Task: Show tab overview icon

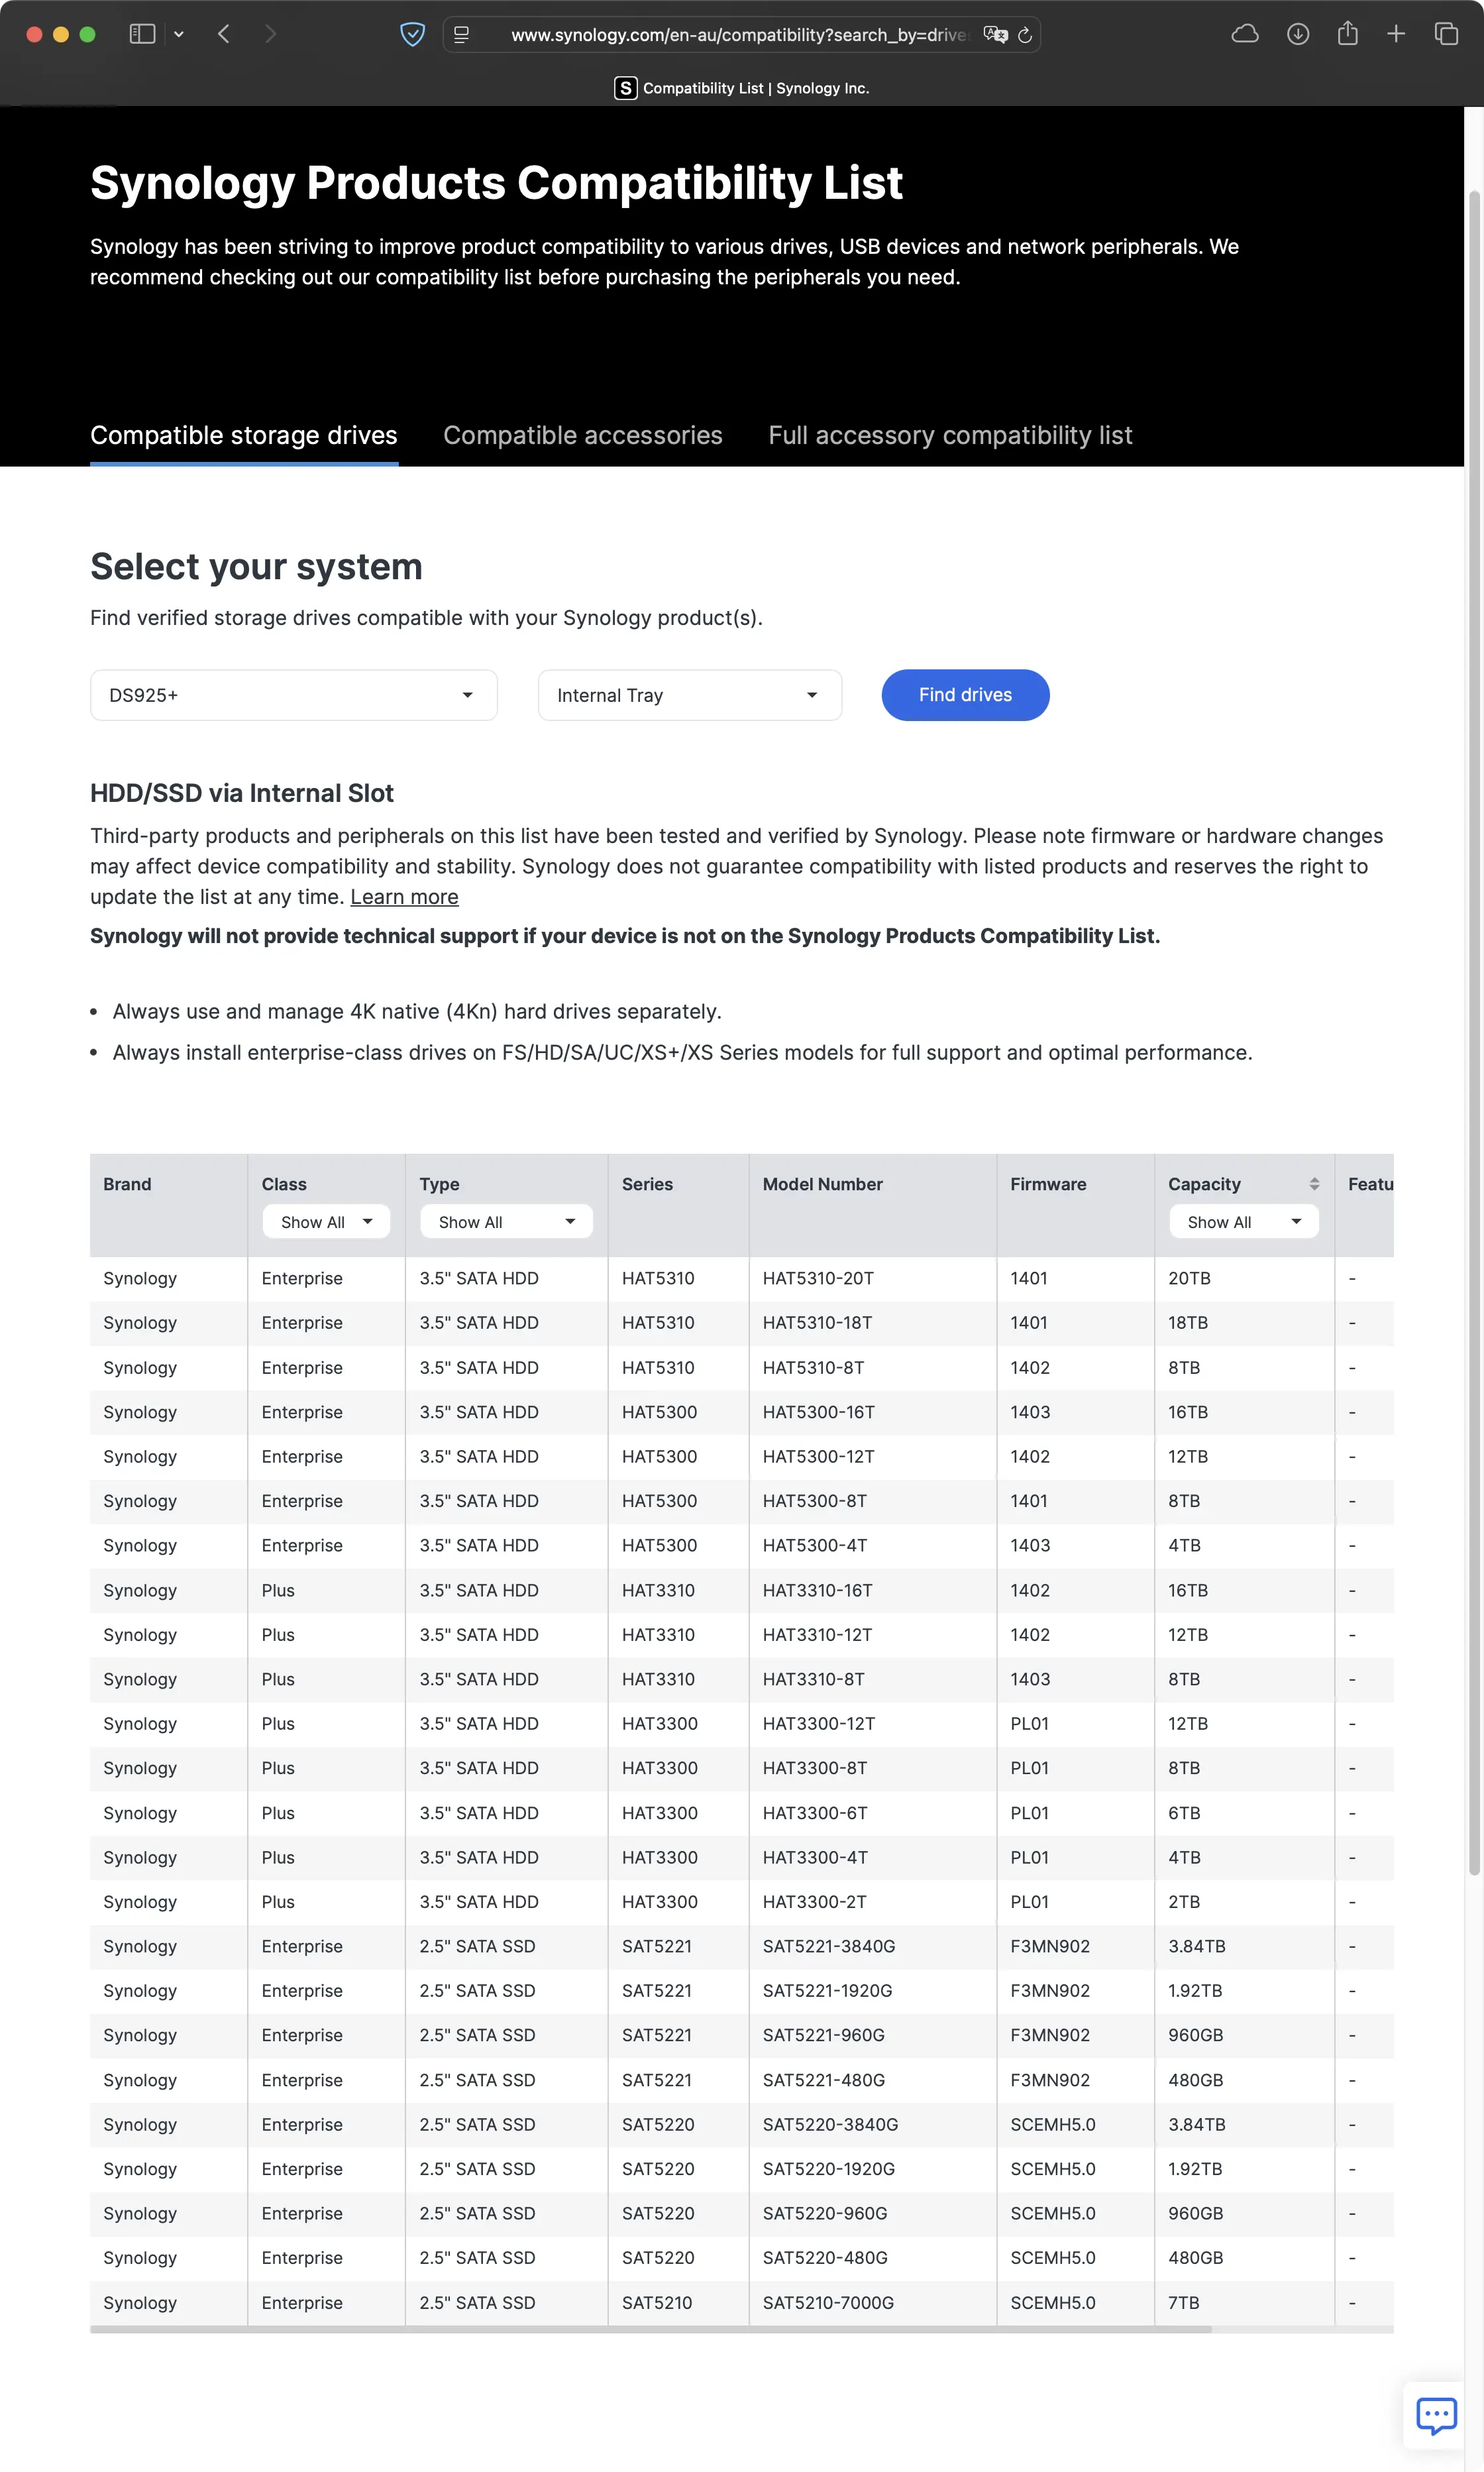Action: coord(1446,34)
